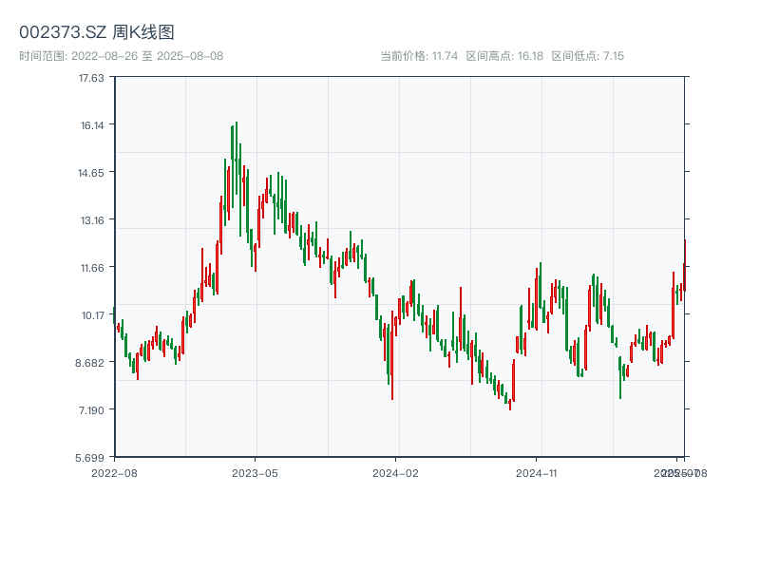This screenshot has width=760, height=570.
Task: Click the y-axis value 8.682
Action: pos(89,363)
